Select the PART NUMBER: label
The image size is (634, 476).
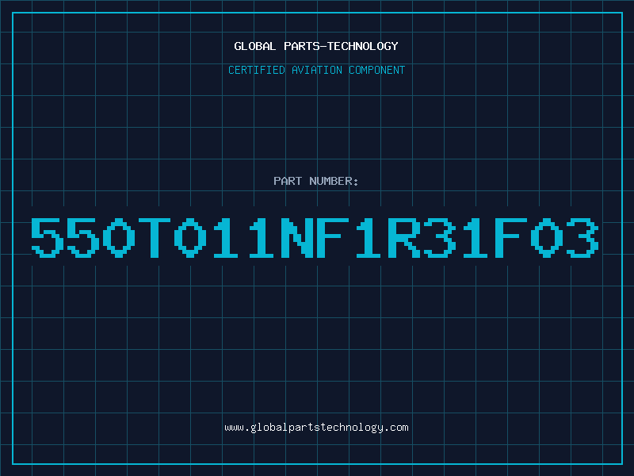[x=315, y=181]
